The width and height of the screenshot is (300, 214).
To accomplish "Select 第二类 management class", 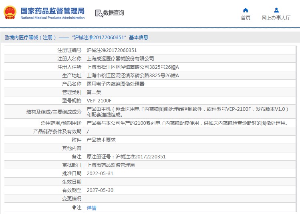I will tap(94, 92).
